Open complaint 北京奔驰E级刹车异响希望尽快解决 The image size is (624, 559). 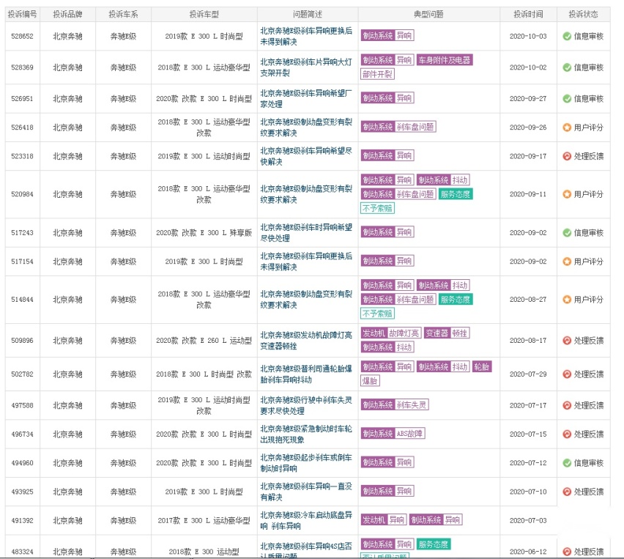coord(306,156)
